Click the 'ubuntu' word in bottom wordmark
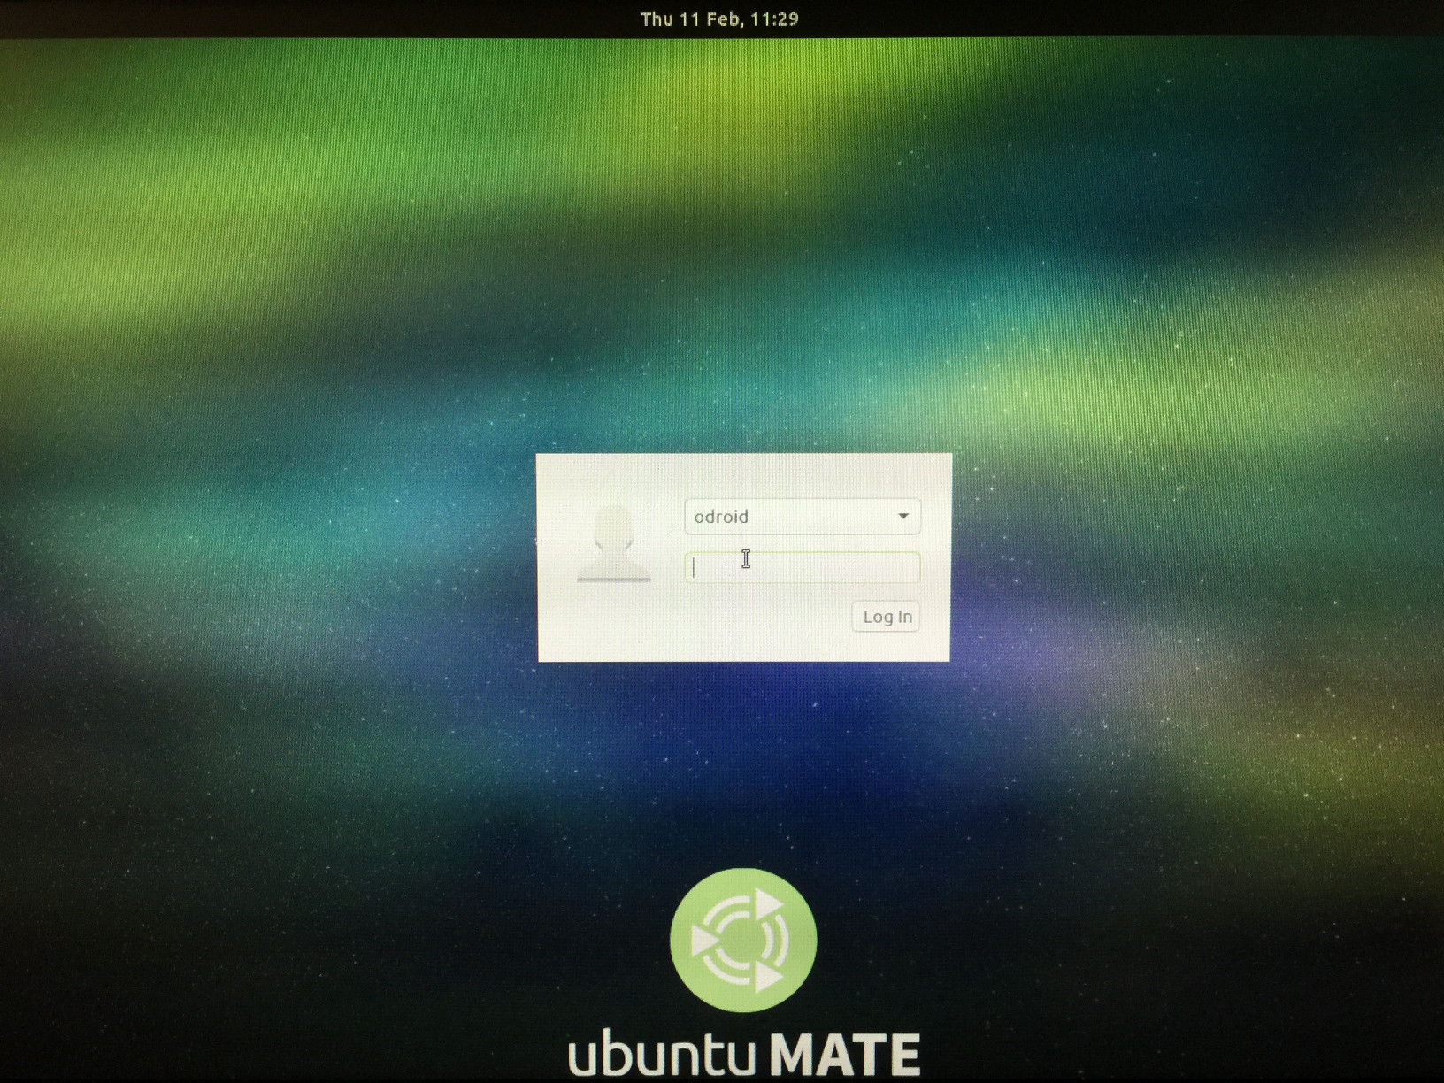The height and width of the screenshot is (1083, 1444). click(662, 1055)
